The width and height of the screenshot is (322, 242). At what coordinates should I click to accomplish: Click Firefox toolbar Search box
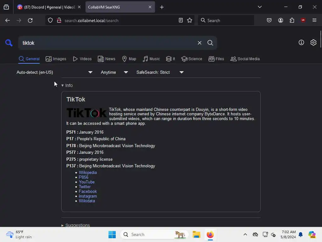226,20
